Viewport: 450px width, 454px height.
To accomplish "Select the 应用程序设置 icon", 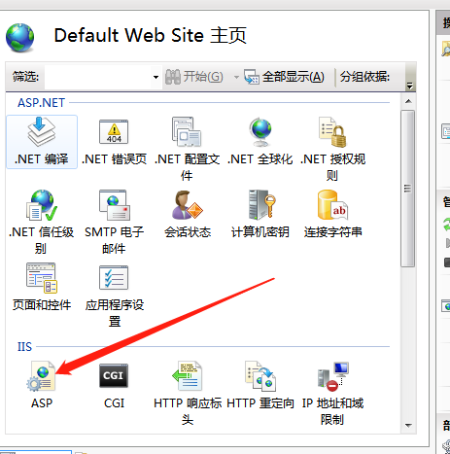I will tap(114, 277).
